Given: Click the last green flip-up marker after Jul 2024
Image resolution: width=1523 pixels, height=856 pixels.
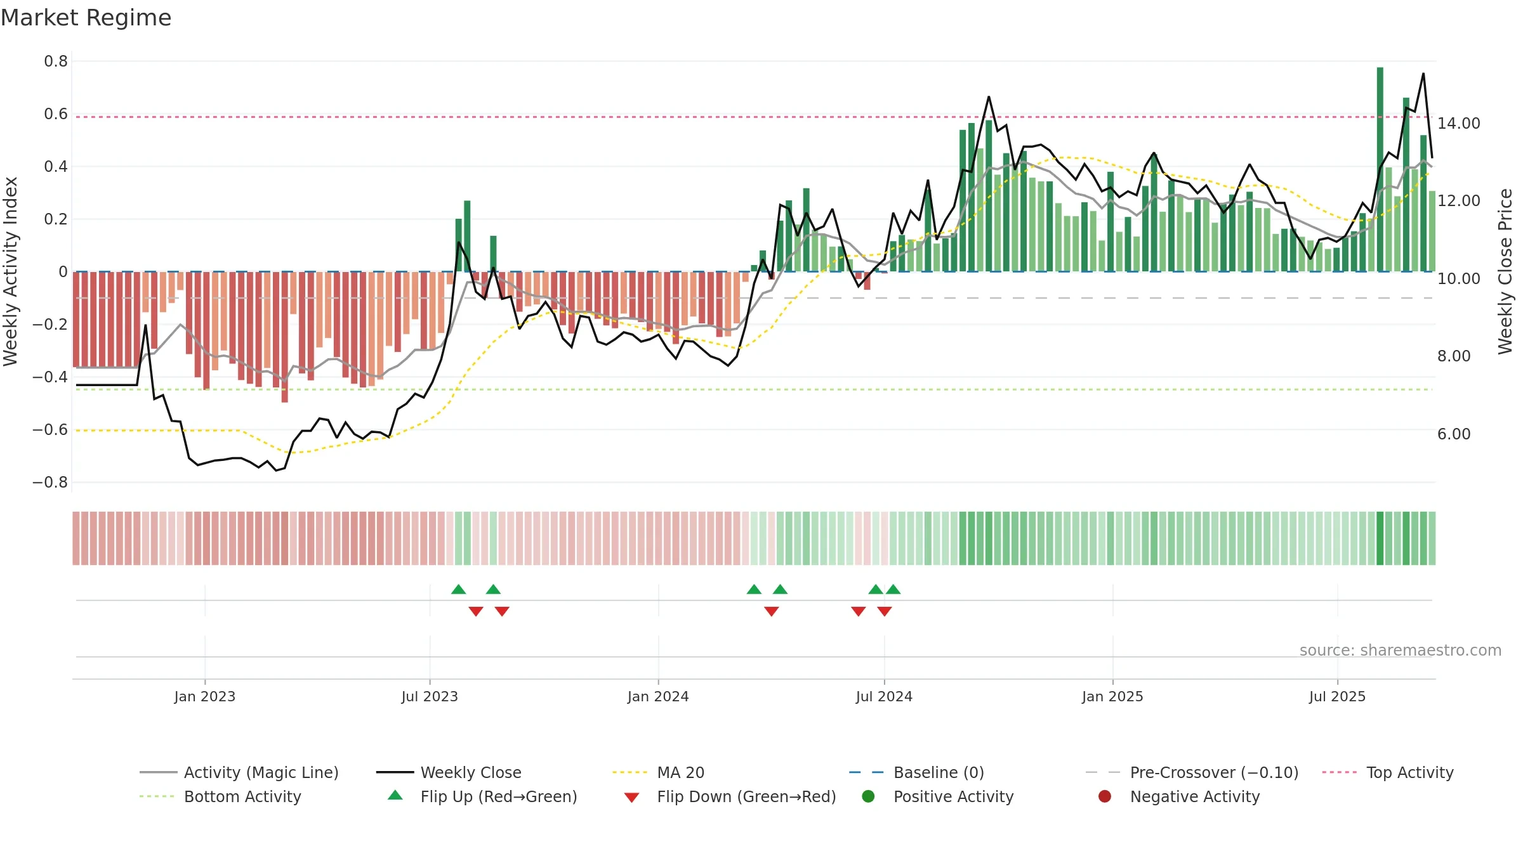Looking at the screenshot, I should [x=893, y=589].
